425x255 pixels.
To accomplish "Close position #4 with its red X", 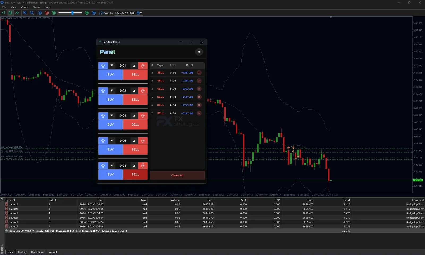I will [199, 89].
